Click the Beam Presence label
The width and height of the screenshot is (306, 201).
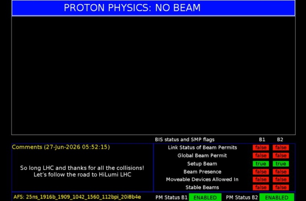[203, 172]
